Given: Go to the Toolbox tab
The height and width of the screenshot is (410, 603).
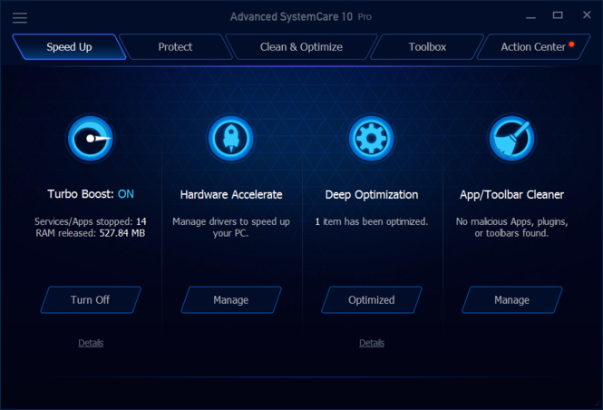Looking at the screenshot, I should coord(427,47).
